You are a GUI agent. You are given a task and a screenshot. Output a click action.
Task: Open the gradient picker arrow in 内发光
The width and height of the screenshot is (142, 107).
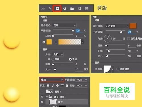[x=83, y=42]
